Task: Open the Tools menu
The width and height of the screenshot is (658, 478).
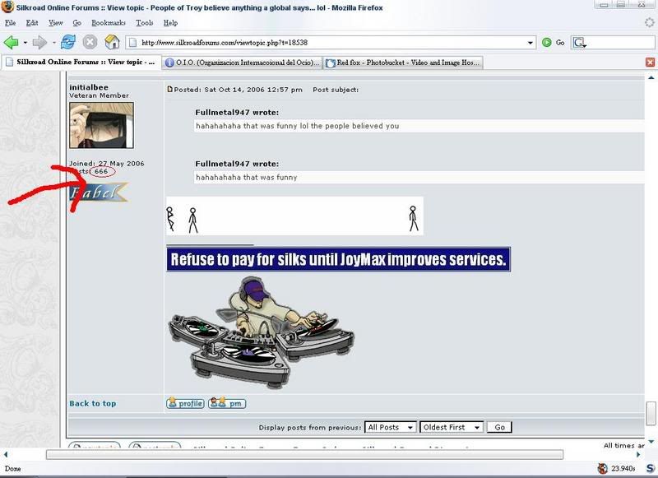Action: [x=145, y=23]
